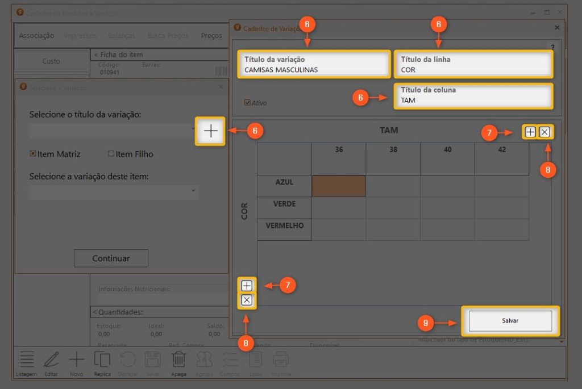Uncheck the Ativo checkbox
Screen dimensions: 582x389
coord(247,103)
